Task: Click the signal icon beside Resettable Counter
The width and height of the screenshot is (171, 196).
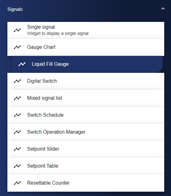Action: (17, 183)
